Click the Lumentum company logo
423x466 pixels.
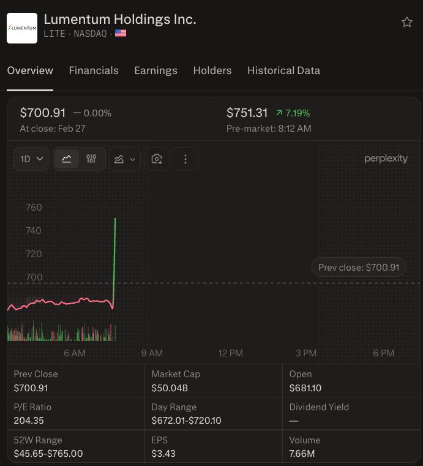tap(22, 28)
